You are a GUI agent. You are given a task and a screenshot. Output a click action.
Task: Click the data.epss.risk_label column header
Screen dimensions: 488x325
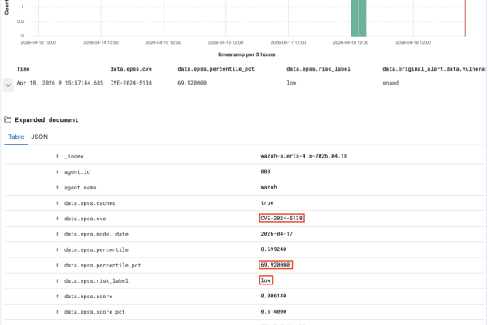[x=318, y=69]
